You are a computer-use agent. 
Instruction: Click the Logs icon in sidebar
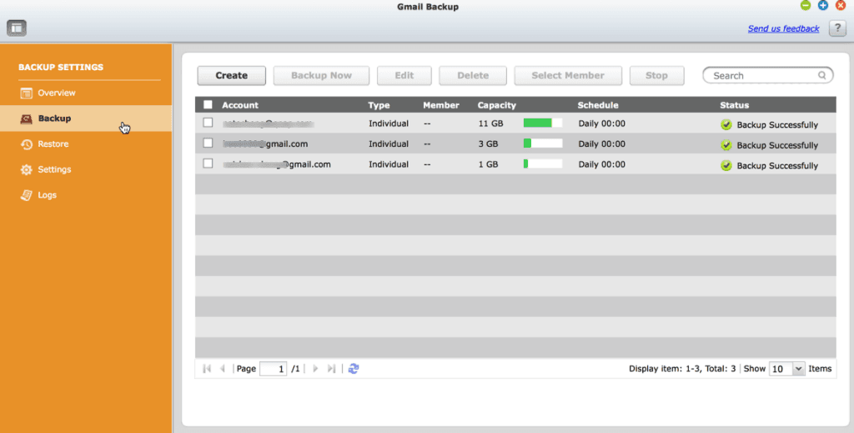[x=26, y=195]
